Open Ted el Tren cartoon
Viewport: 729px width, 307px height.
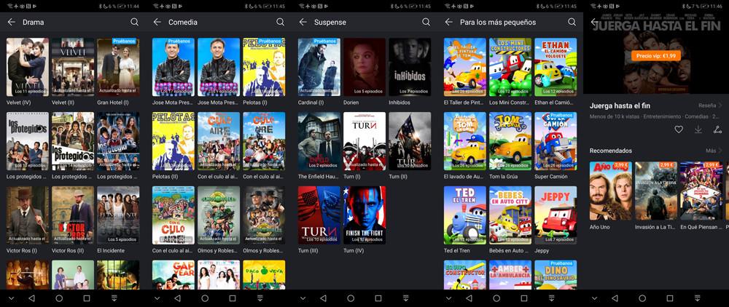point(464,215)
